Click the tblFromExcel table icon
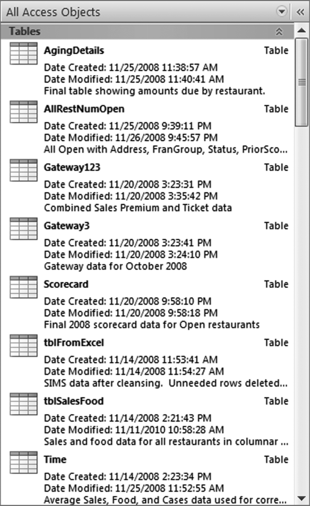Image resolution: width=310 pixels, height=506 pixels. click(23, 346)
